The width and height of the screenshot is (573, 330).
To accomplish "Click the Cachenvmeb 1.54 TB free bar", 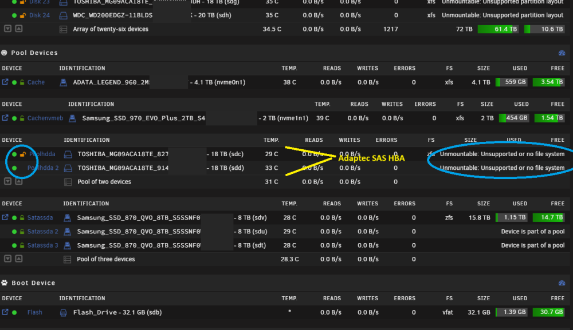I will [x=550, y=118].
